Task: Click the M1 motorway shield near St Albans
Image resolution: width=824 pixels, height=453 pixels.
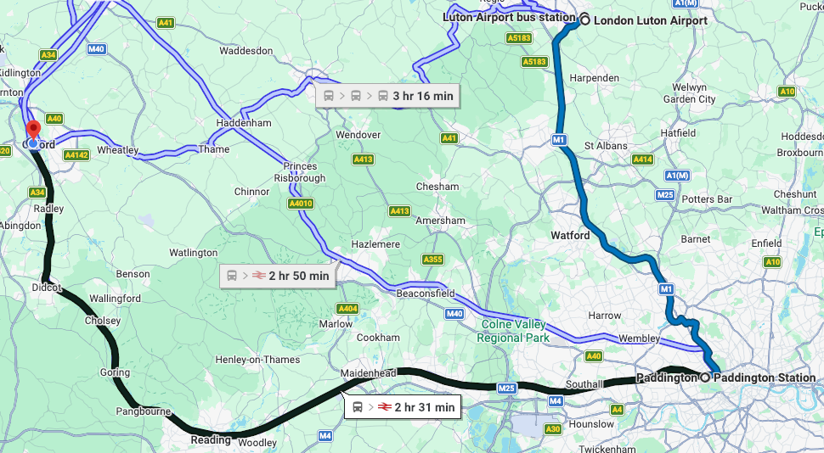Action: click(x=559, y=140)
